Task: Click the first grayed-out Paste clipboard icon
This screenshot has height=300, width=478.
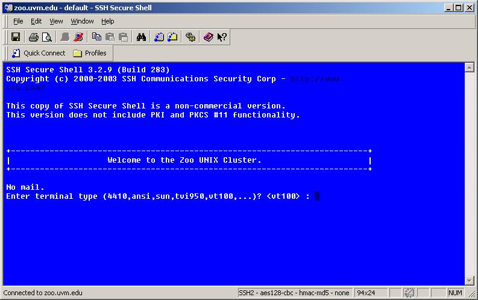Action: [x=110, y=37]
